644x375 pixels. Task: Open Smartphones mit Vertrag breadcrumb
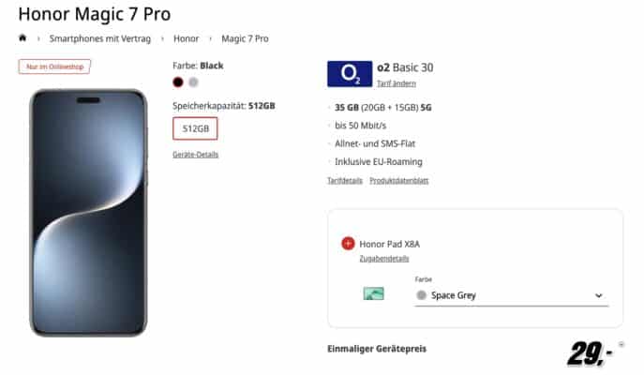(99, 38)
